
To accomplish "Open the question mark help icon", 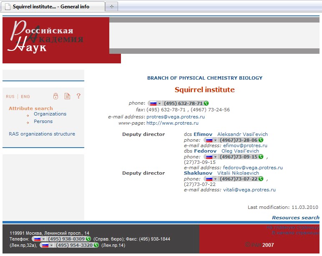I will pos(78,96).
